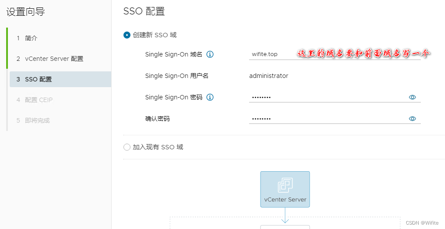Select step 3 SSO 配置
This screenshot has height=229, width=445.
click(61, 79)
